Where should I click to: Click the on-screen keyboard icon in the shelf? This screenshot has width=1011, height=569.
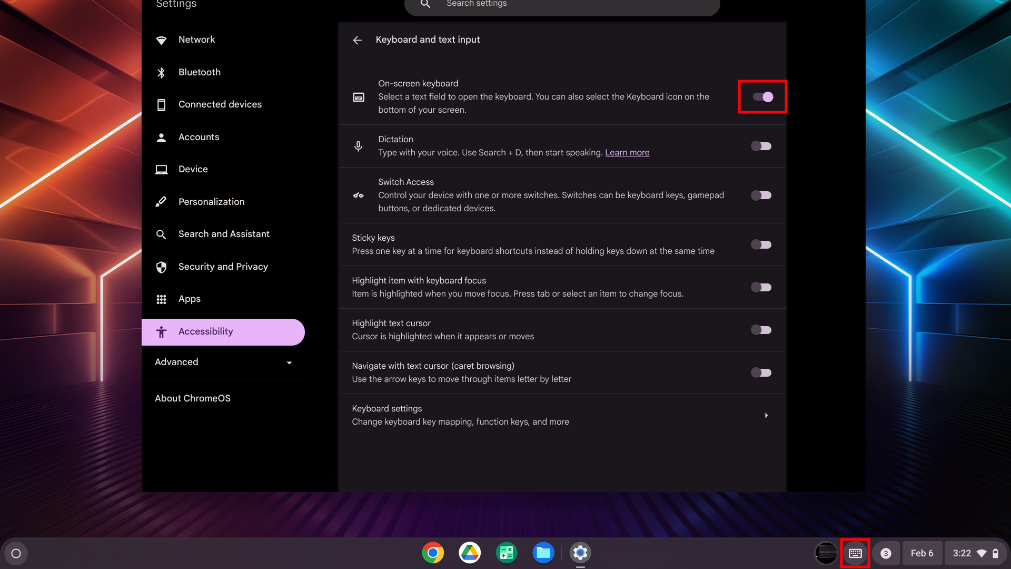[x=855, y=553]
